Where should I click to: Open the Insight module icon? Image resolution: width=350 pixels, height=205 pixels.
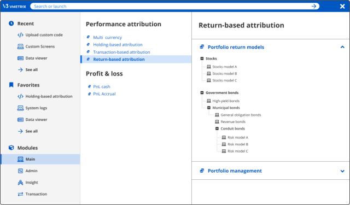point(20,183)
